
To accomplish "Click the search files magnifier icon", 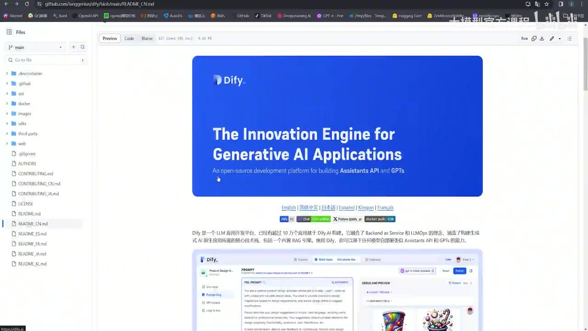I will (x=83, y=47).
